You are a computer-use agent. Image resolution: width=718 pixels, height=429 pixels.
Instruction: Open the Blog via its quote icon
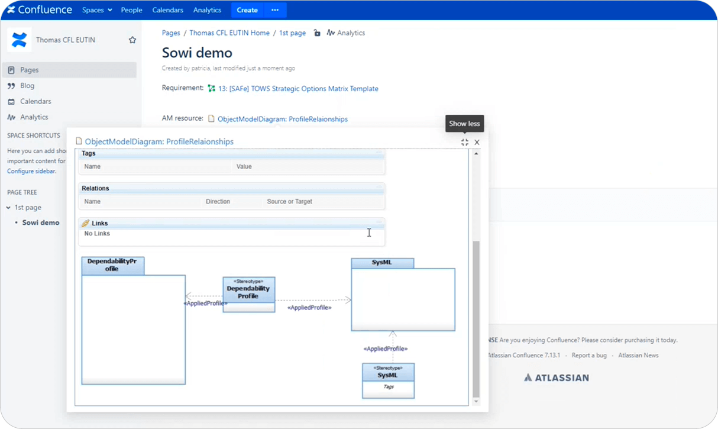coord(11,86)
